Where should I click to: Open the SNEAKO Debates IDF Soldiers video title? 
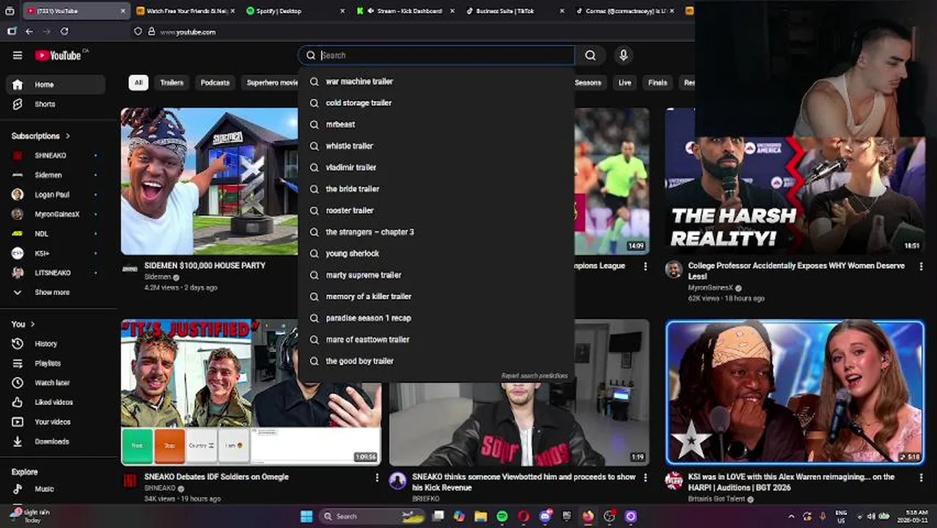tap(216, 477)
